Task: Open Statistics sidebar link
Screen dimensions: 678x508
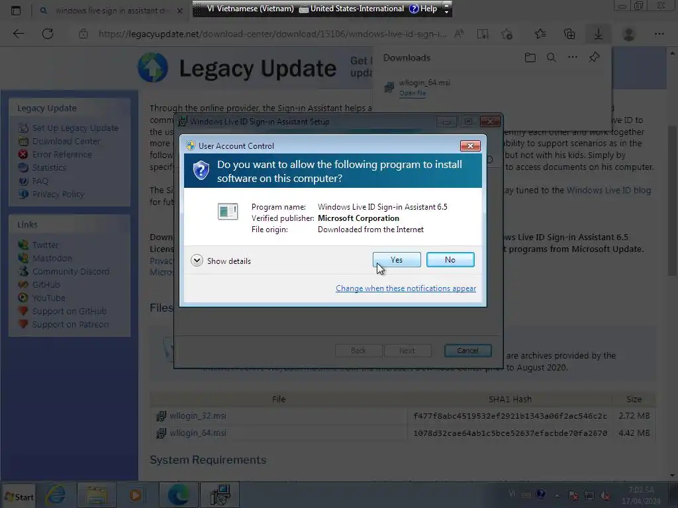Action: coord(49,167)
